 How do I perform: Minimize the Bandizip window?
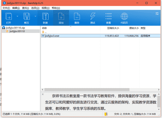tap(137, 3)
